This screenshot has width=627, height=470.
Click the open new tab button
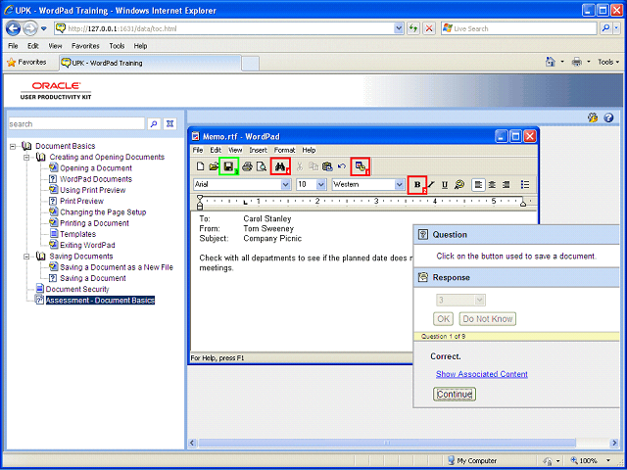point(251,64)
